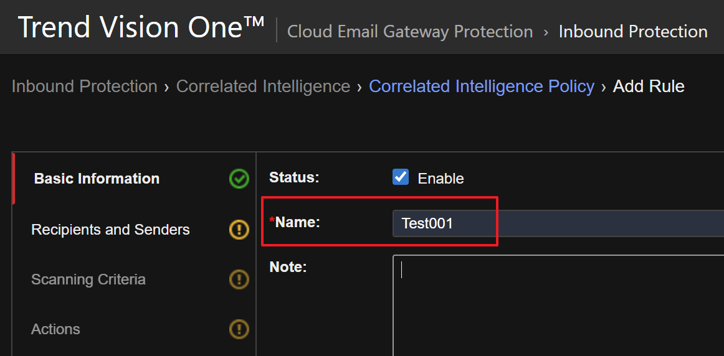724x356 pixels.
Task: Click the required Name field label
Action: click(297, 222)
